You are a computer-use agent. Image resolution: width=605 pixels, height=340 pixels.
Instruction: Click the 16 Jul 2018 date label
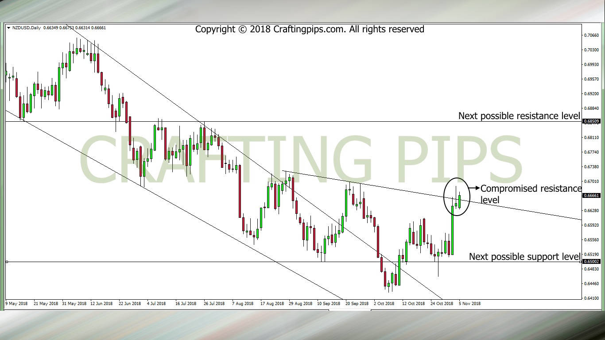(186, 304)
